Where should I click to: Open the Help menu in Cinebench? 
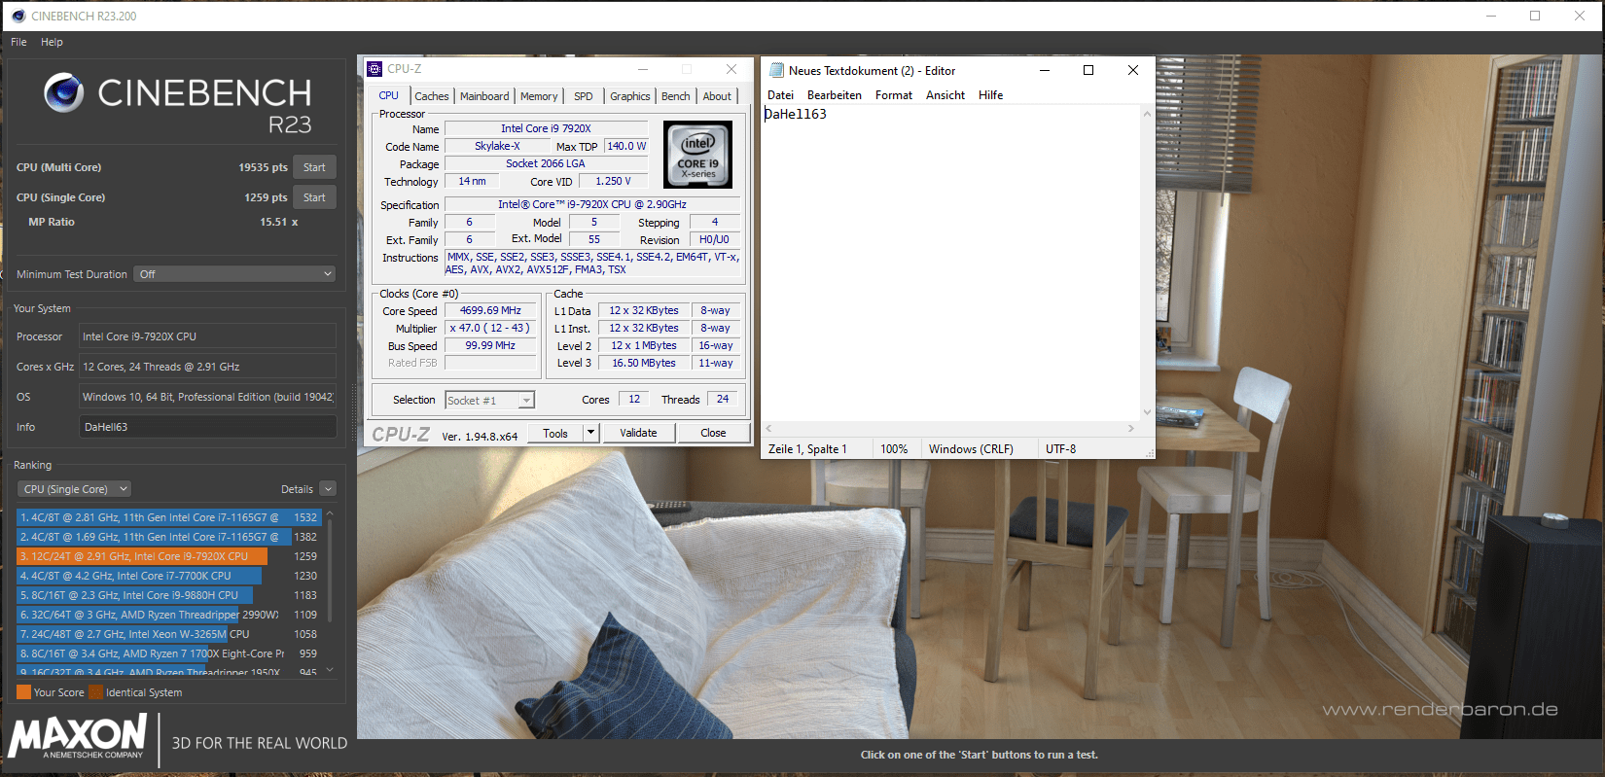[x=52, y=42]
